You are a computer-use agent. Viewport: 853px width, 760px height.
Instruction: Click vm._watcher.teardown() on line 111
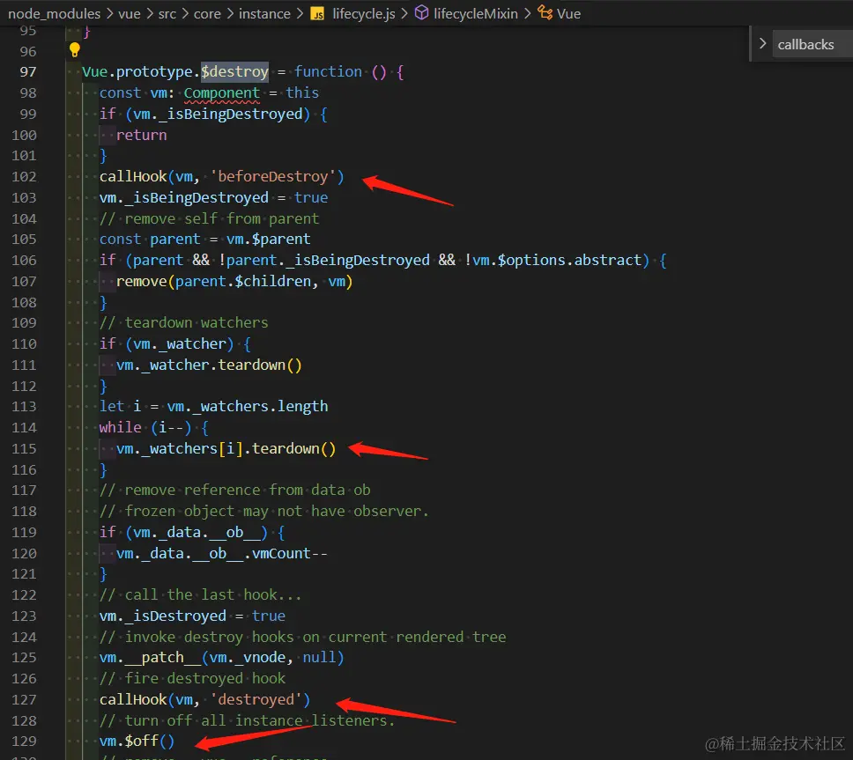coord(209,365)
